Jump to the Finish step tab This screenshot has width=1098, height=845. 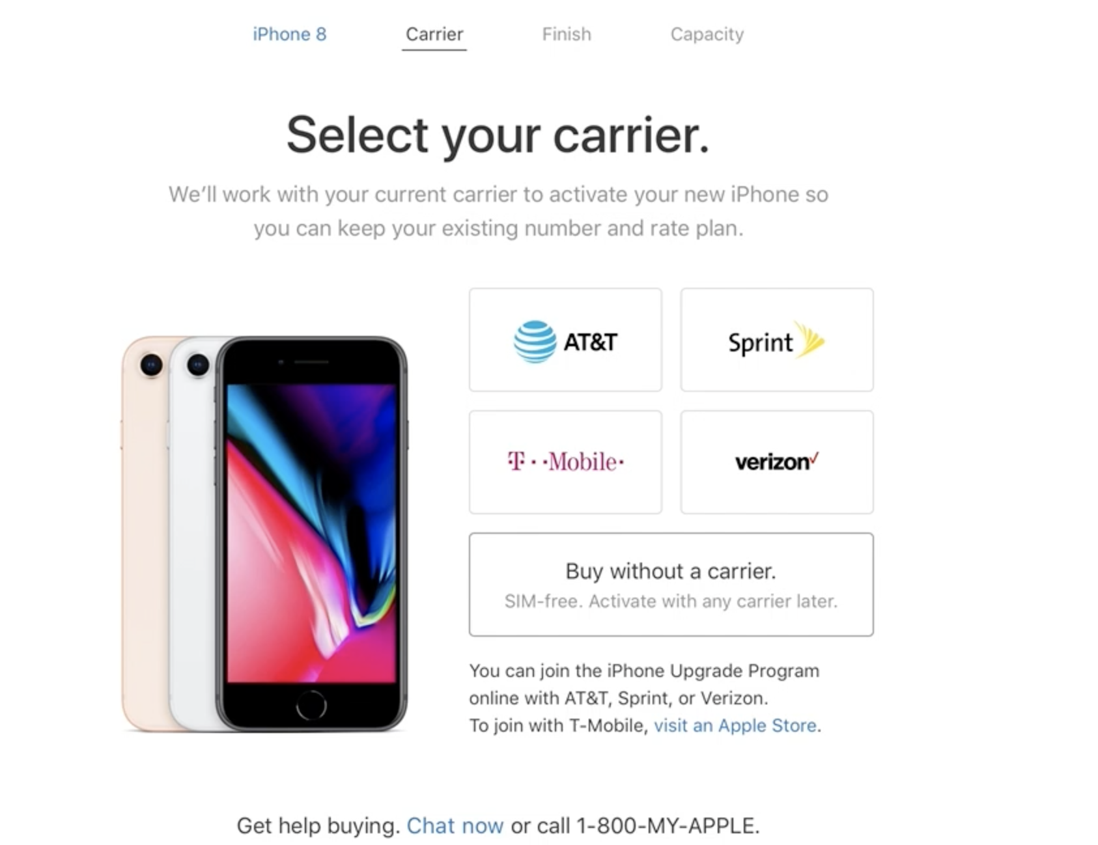(567, 34)
